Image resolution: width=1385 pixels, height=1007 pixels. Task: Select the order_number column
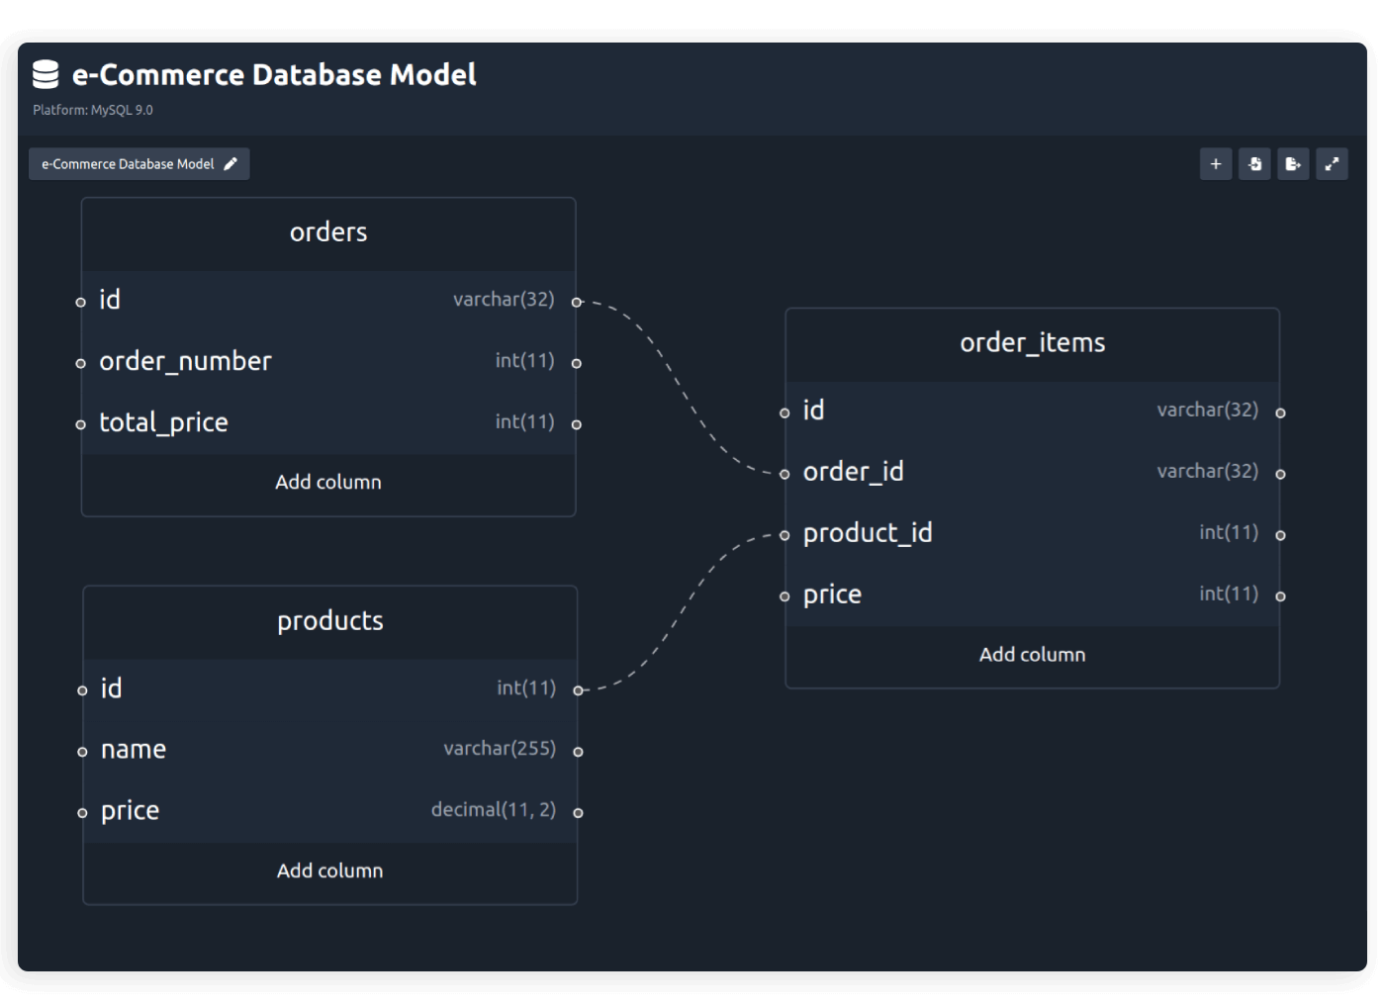point(185,361)
